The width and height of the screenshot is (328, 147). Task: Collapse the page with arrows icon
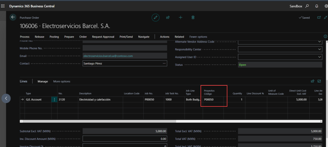tap(325, 18)
